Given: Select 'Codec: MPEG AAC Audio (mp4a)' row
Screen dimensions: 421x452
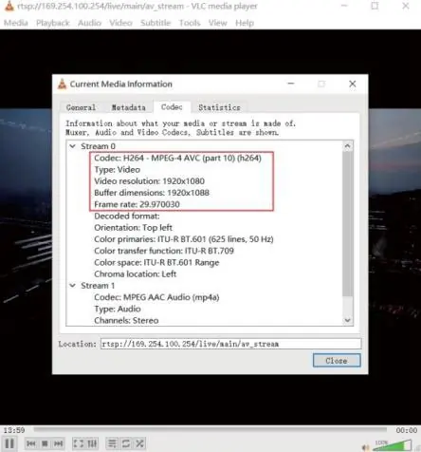Looking at the screenshot, I should (x=156, y=297).
